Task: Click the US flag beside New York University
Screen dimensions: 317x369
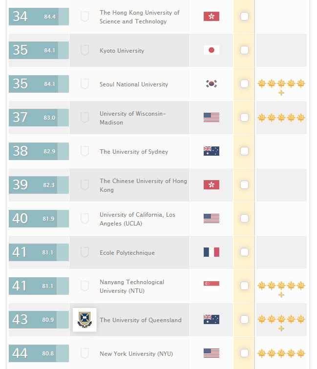Action: pos(211,353)
